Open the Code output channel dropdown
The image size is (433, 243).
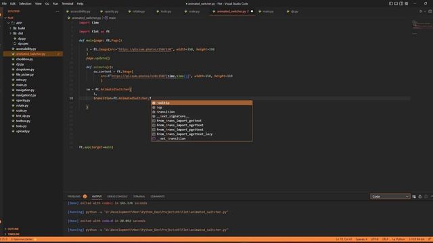390,196
